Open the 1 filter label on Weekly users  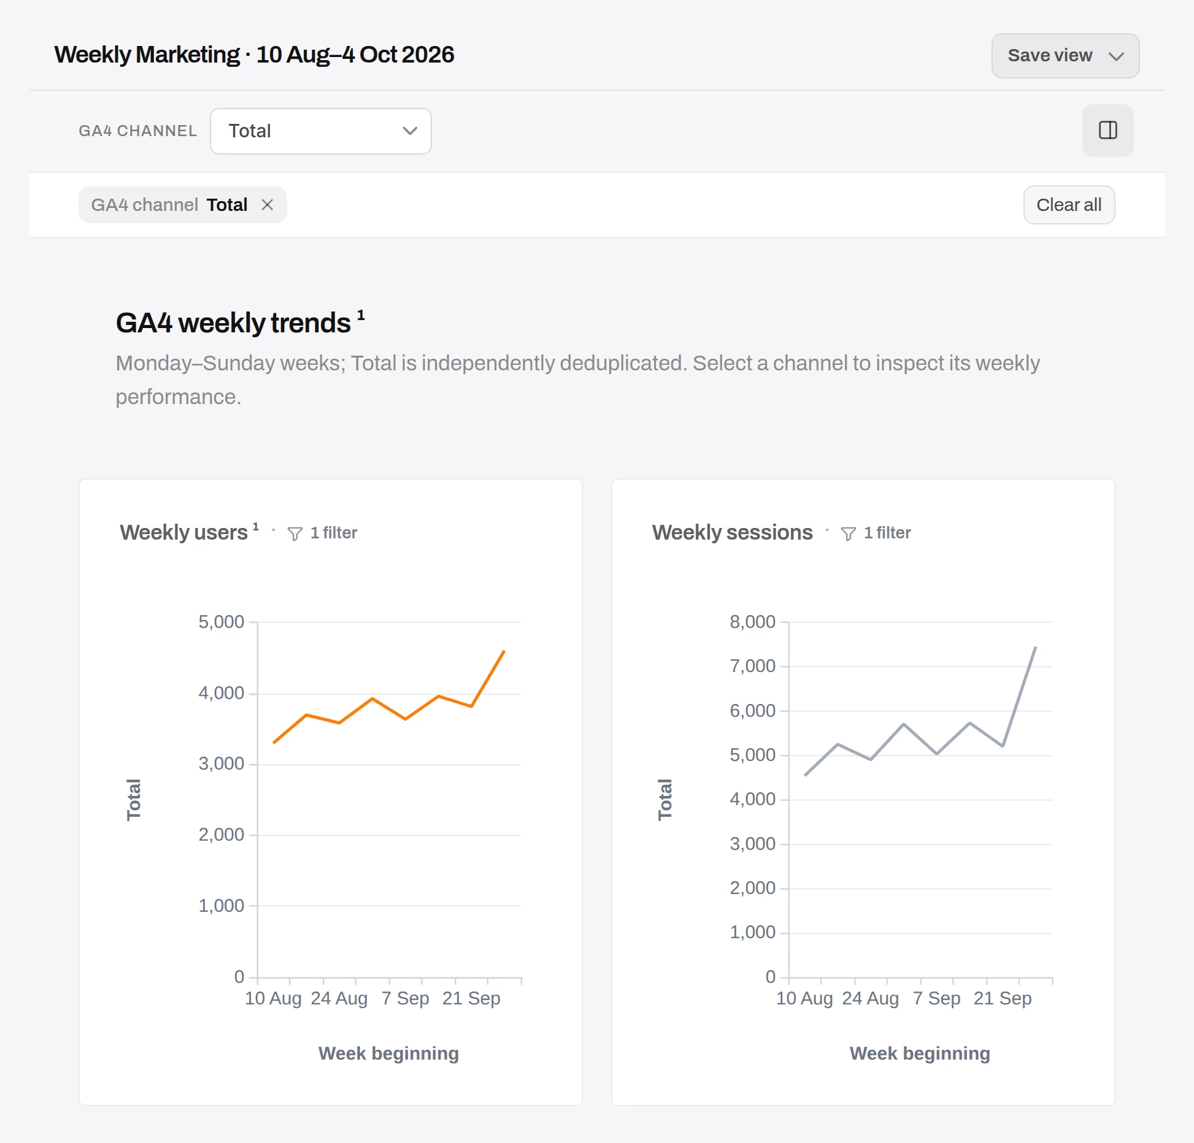pos(333,533)
